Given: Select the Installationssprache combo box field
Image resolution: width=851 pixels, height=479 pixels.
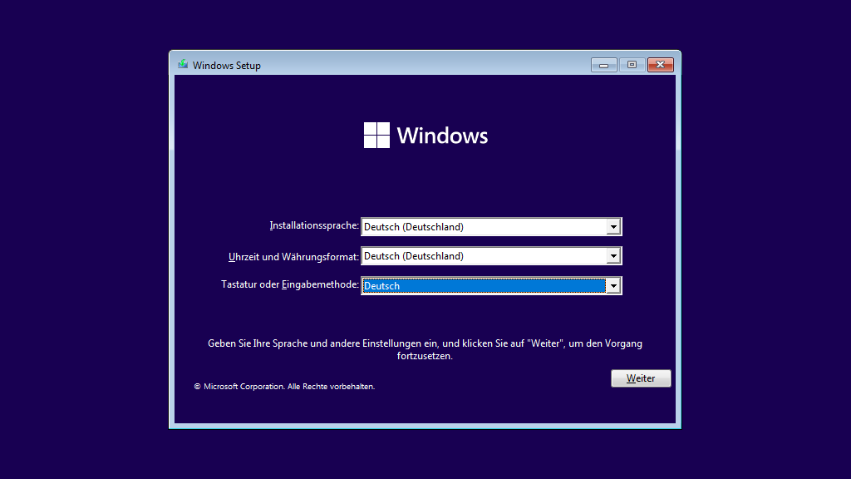Looking at the screenshot, I should coord(484,226).
